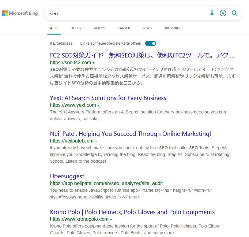Open the Ubersuggest result link
Image resolution: width=249 pixels, height=237 pixels.
67,176
